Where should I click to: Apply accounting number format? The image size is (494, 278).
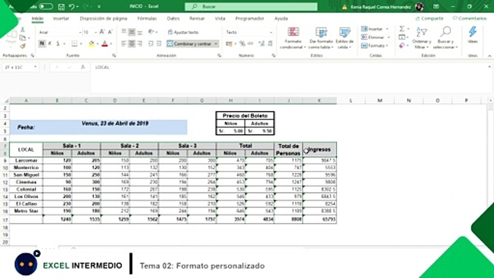click(229, 44)
